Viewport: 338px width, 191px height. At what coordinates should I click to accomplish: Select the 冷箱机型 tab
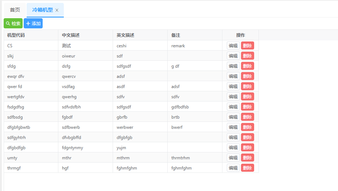pyautogui.click(x=42, y=10)
